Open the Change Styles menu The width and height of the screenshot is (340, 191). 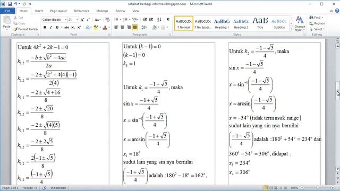300,24
